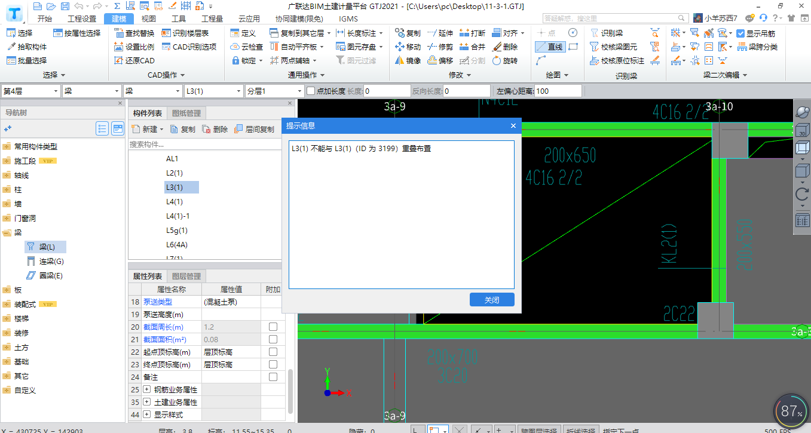
Task: Close 提示信息 dialog with X
Action: (513, 125)
